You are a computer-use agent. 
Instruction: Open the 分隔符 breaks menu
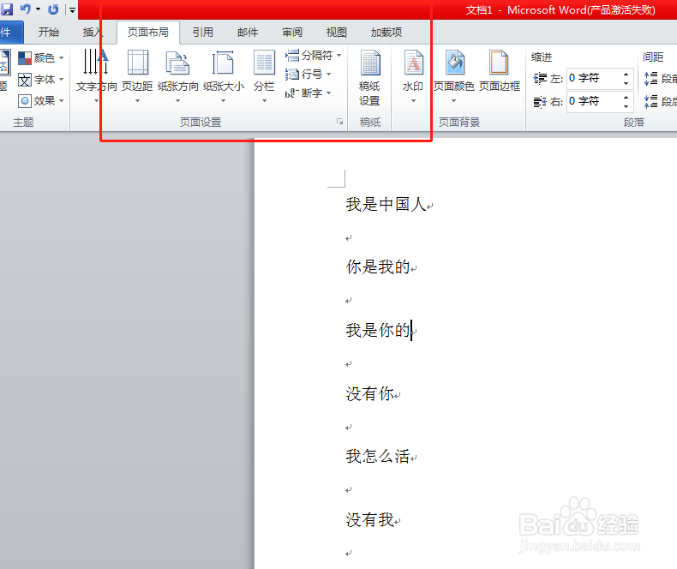(x=314, y=55)
